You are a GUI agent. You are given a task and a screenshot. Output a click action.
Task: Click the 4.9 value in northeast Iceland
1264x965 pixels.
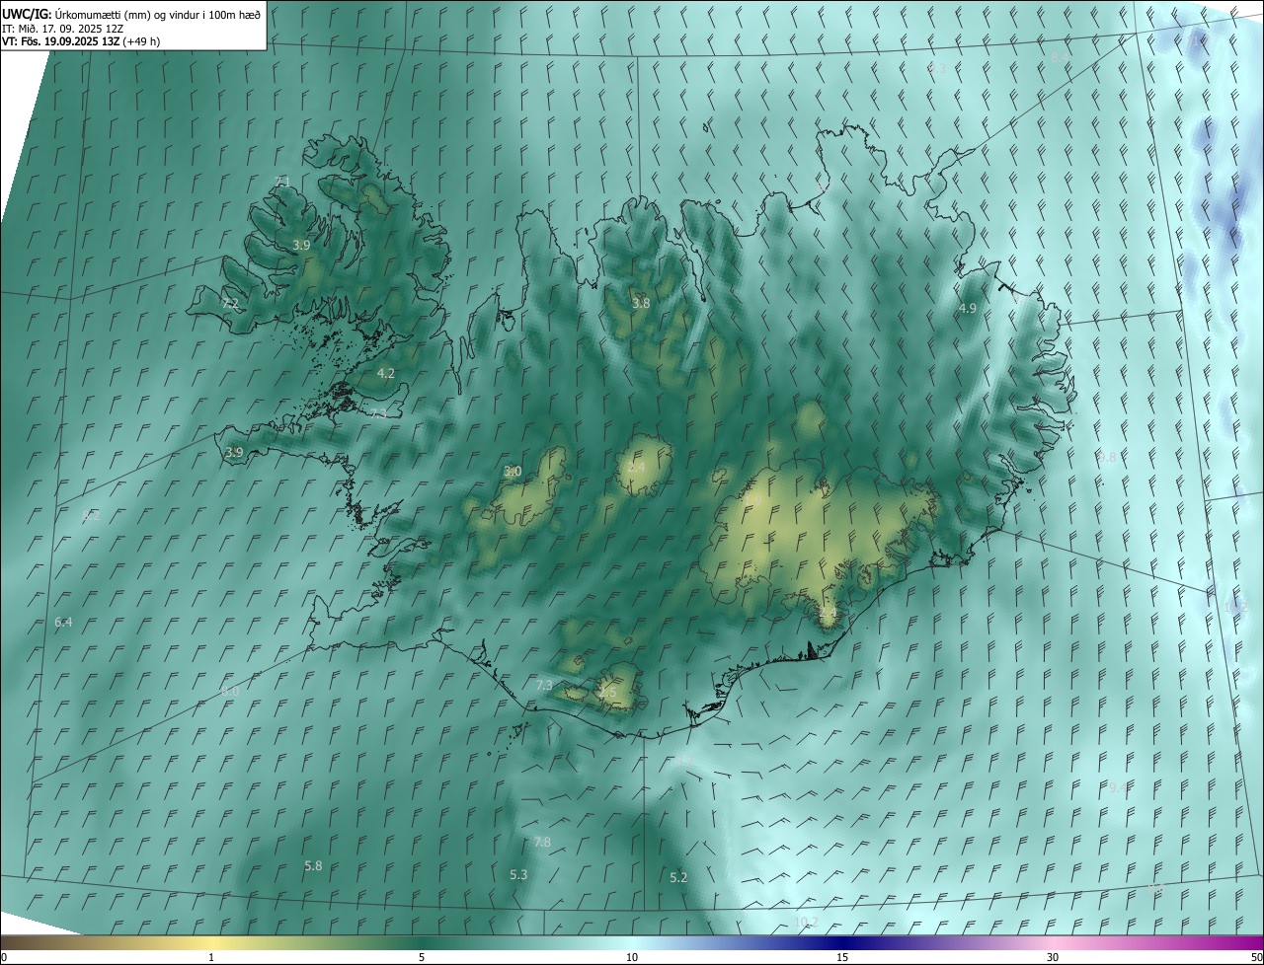(968, 309)
